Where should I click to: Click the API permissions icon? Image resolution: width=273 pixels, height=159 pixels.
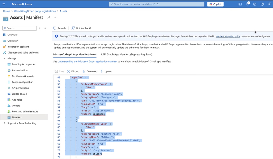pyautogui.click(x=9, y=88)
